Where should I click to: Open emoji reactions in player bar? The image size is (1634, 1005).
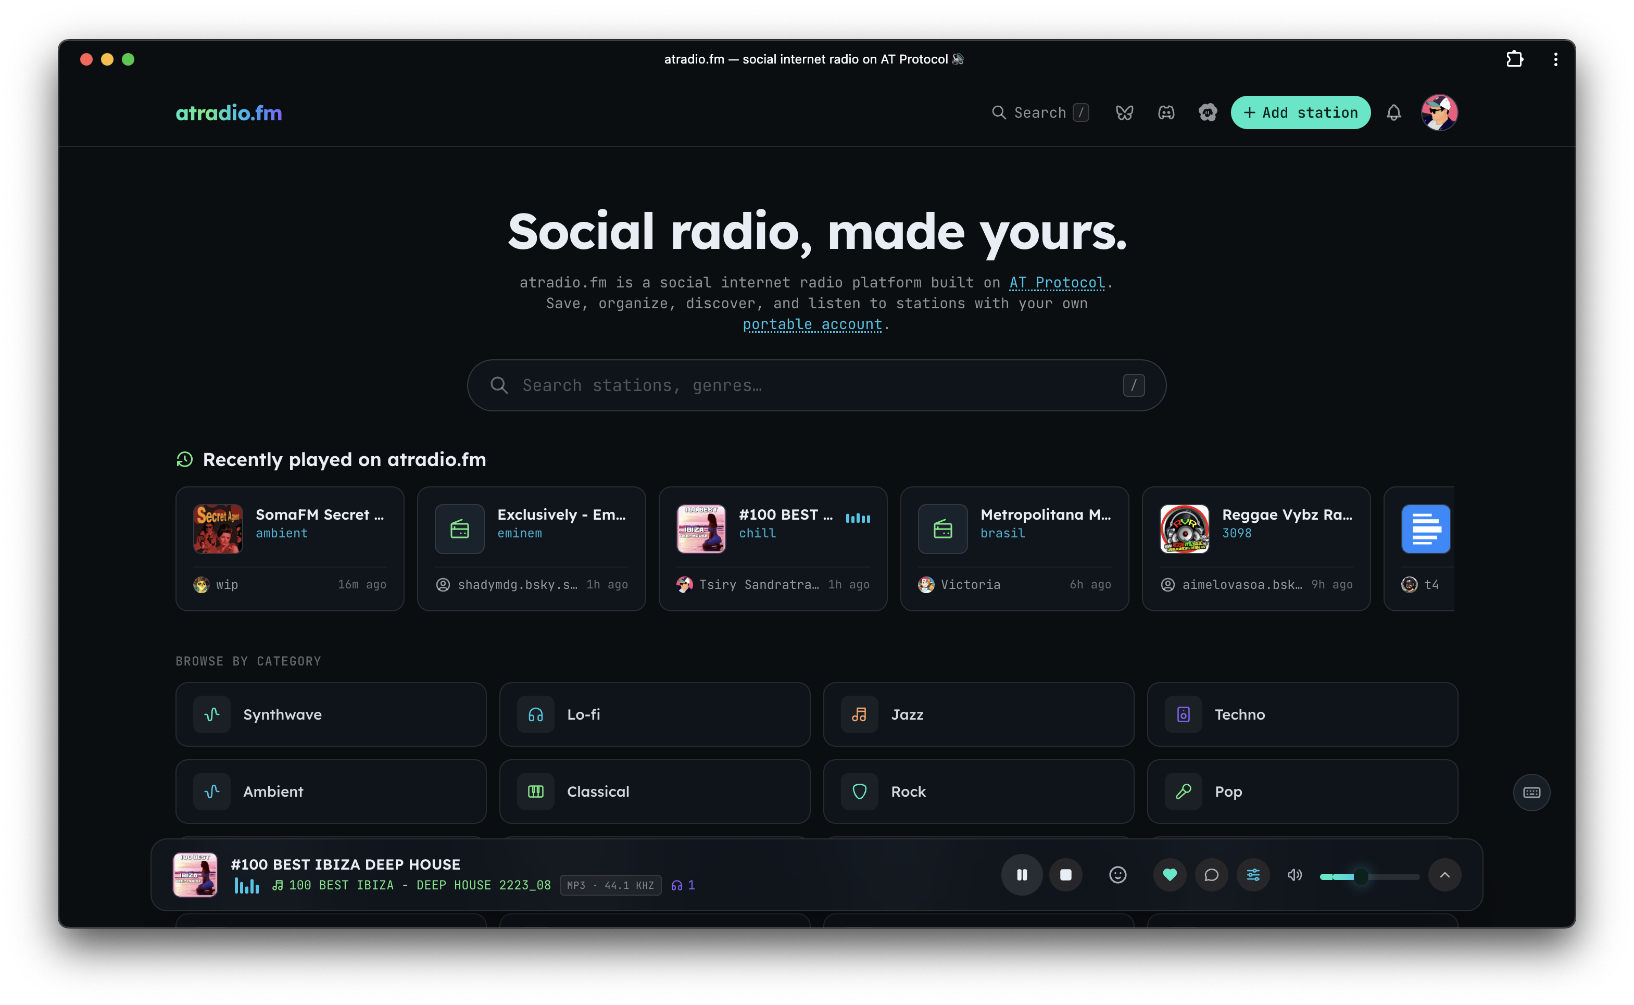[x=1117, y=875]
